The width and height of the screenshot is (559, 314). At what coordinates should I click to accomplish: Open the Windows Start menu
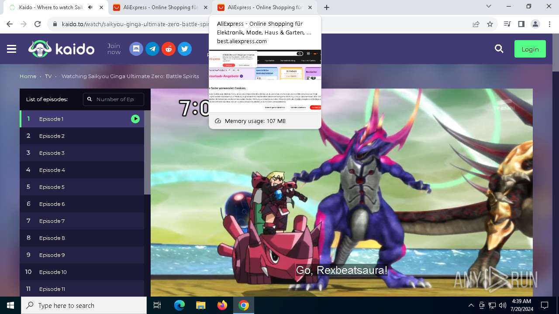[10, 305]
